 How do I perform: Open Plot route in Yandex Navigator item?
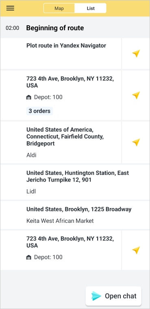click(61, 54)
